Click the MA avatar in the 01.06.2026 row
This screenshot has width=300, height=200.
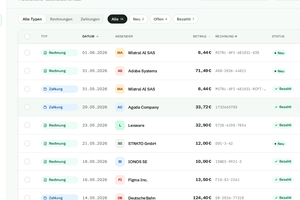(x=120, y=53)
